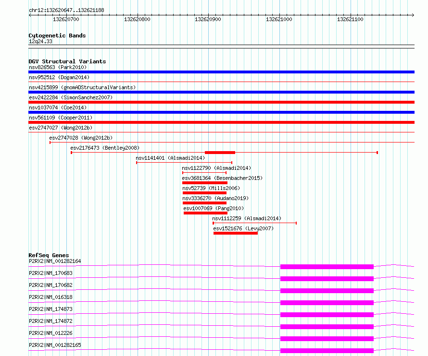Image resolution: width=428 pixels, height=356 pixels.
Task: Click the DGV Structural Variants track title
Action: click(x=67, y=61)
